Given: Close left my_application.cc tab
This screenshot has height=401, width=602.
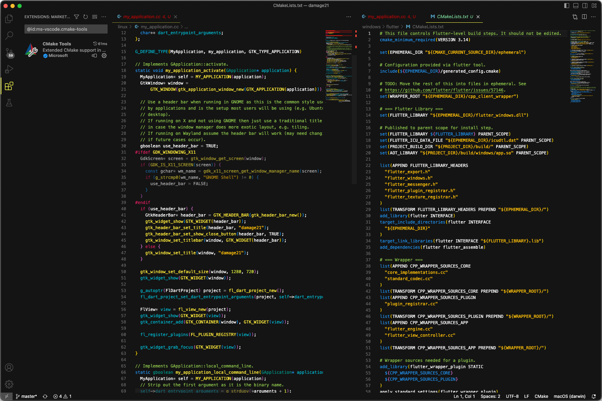Looking at the screenshot, I should click(x=175, y=17).
